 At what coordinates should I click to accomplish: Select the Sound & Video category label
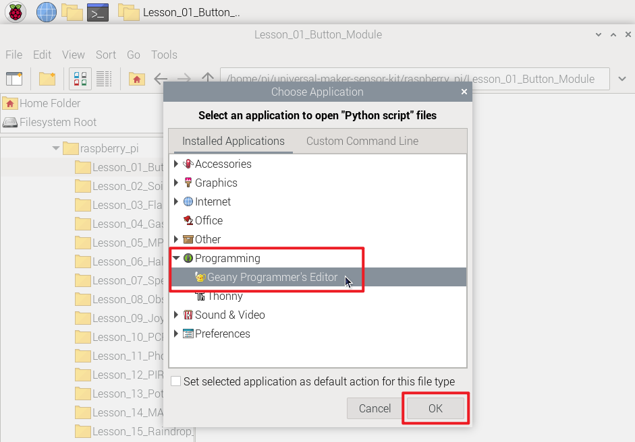point(229,315)
